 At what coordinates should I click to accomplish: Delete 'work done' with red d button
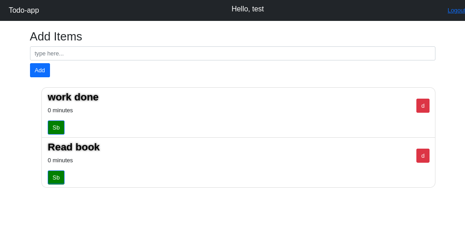423,106
